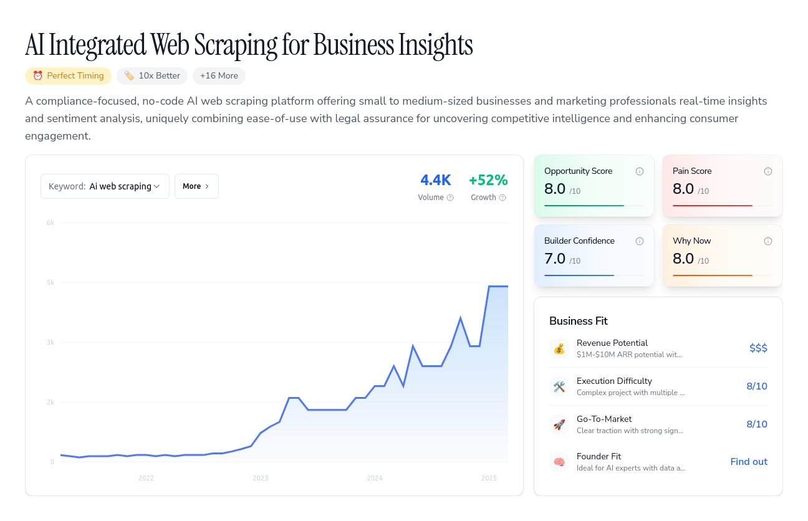Click the rocket Go-To-Market icon
Viewport: 808px width, 521px height.
click(559, 424)
